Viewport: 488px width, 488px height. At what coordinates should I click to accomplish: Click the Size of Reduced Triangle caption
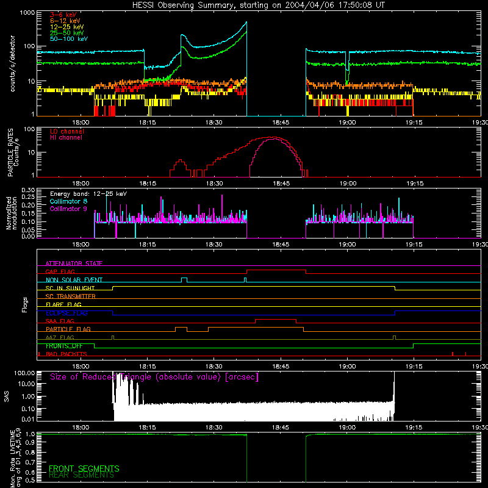[x=154, y=377]
